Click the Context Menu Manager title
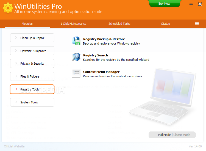 tap(101, 72)
